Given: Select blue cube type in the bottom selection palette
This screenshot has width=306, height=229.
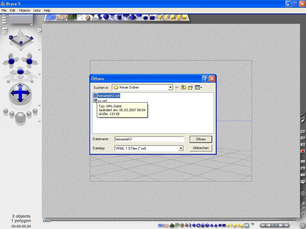Looking at the screenshot, I should 207,225.
